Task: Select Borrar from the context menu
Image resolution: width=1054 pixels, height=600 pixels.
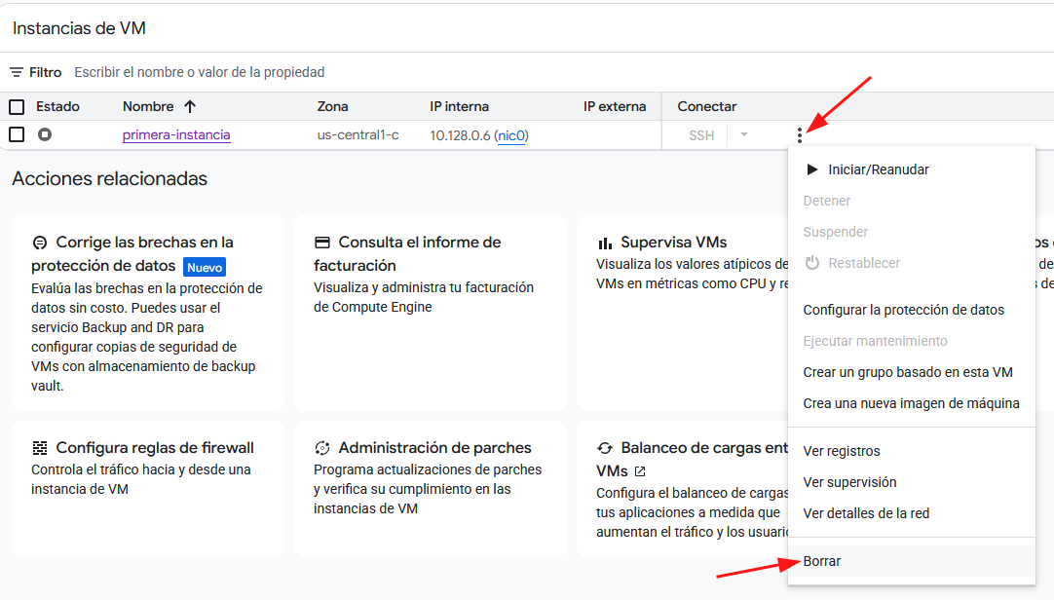Action: (x=821, y=561)
